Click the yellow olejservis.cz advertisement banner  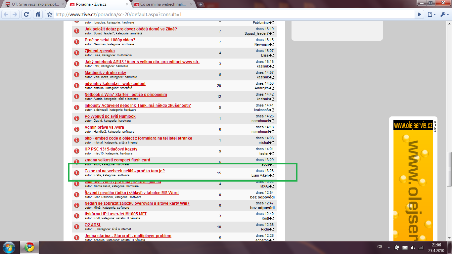pos(413,181)
